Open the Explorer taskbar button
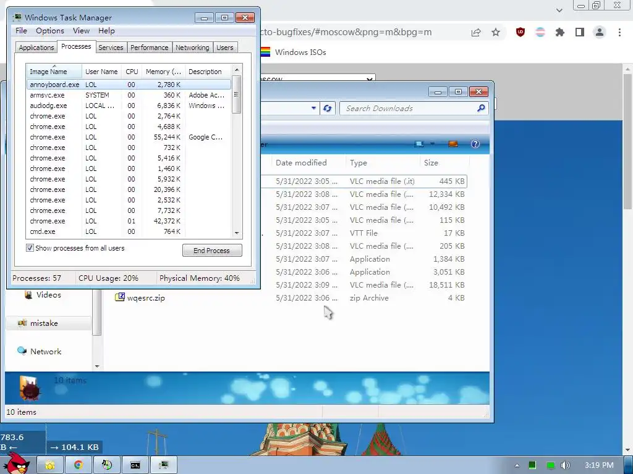 (x=49, y=465)
